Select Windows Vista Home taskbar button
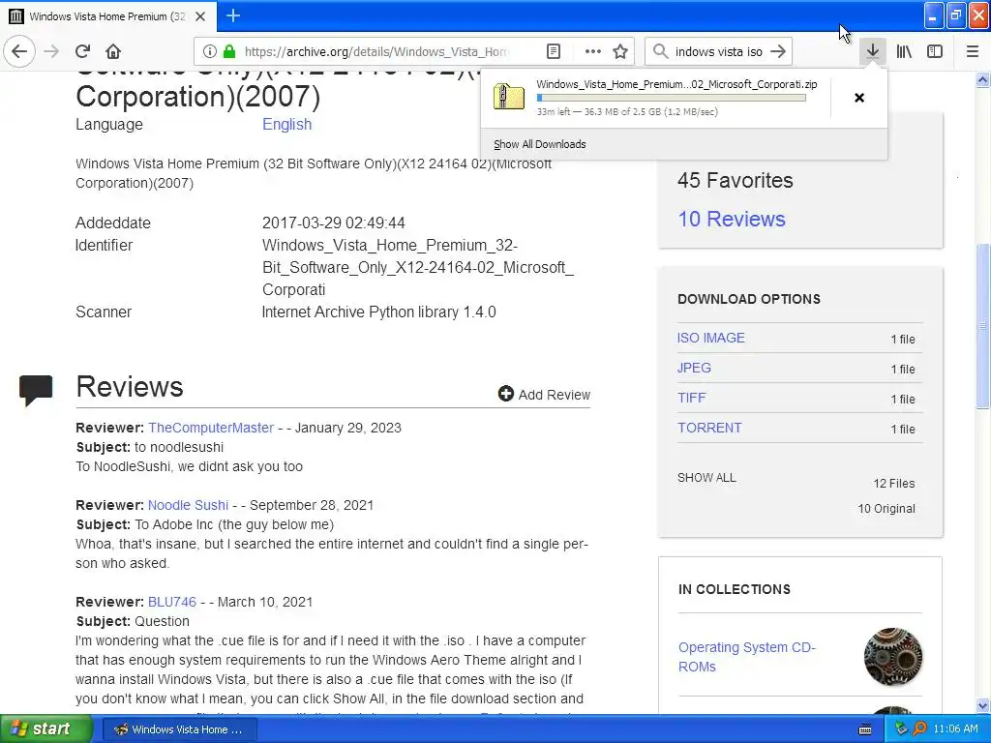Screen dimensions: 991x743 (179, 729)
